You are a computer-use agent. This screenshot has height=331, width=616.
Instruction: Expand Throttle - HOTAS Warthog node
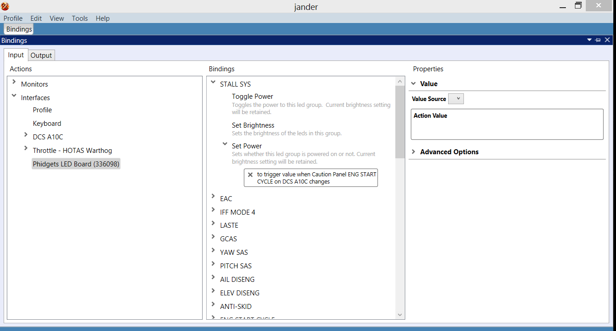pos(26,148)
